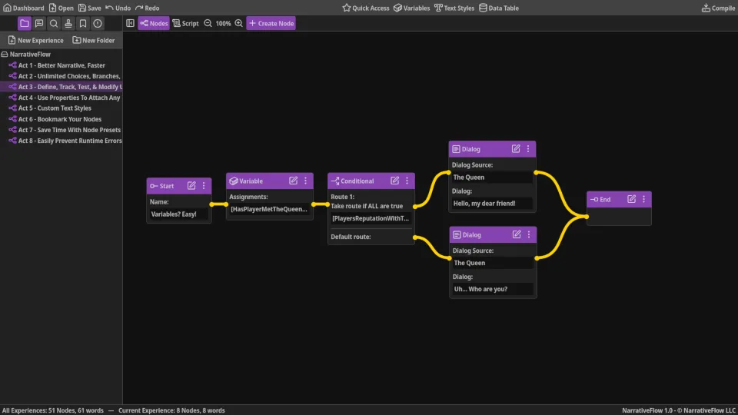Click the search magnifier icon in sidebar
The width and height of the screenshot is (738, 415).
pyautogui.click(x=54, y=24)
